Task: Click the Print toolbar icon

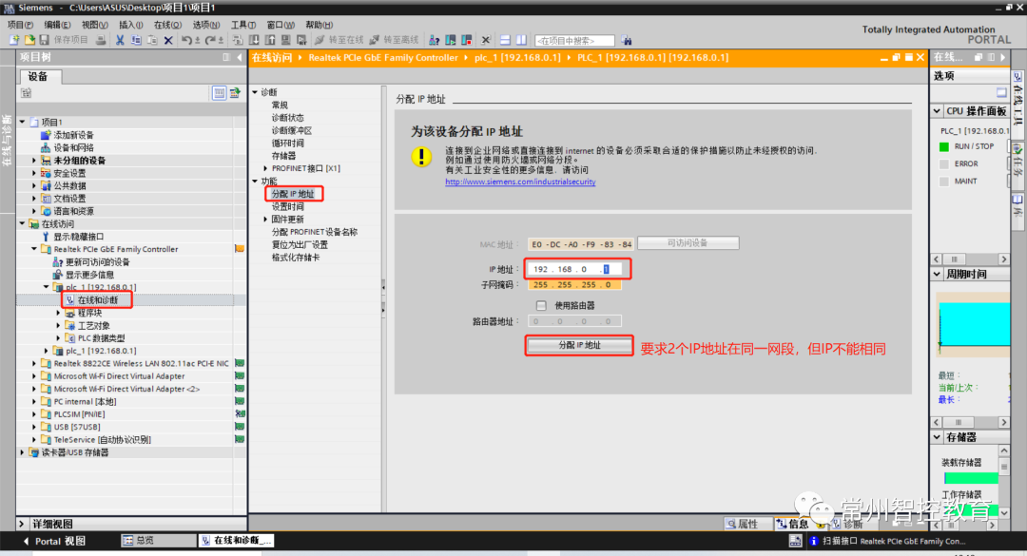Action: (101, 41)
